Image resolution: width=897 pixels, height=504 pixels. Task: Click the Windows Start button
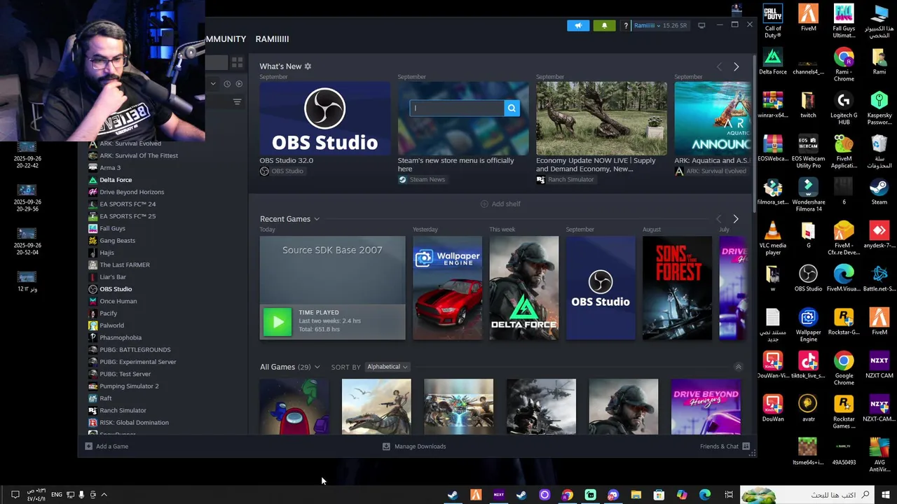click(886, 495)
